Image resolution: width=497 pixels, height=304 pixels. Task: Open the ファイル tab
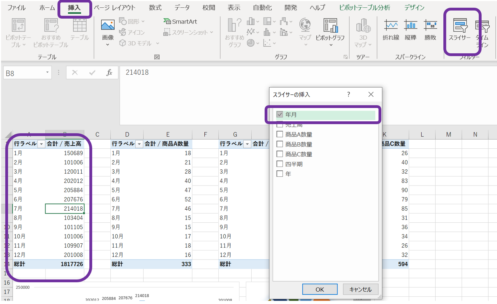click(16, 7)
